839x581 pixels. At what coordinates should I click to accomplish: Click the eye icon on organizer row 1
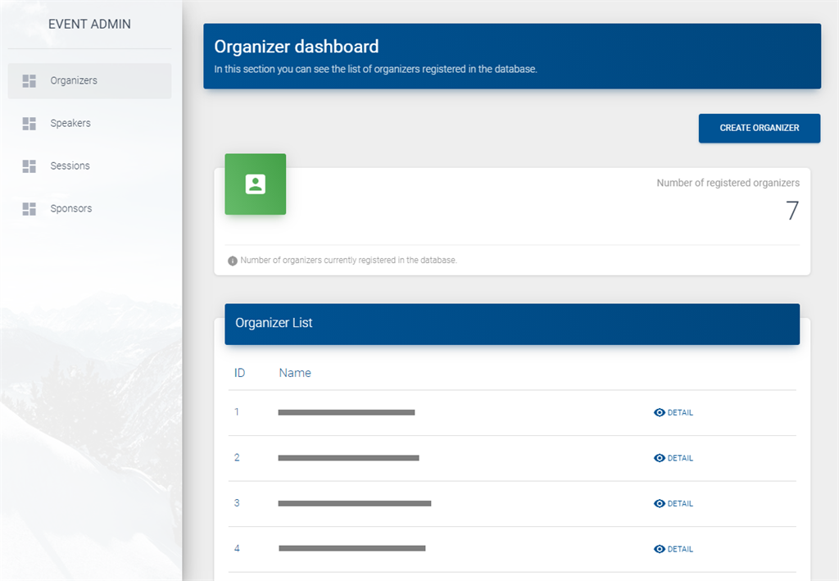click(657, 412)
